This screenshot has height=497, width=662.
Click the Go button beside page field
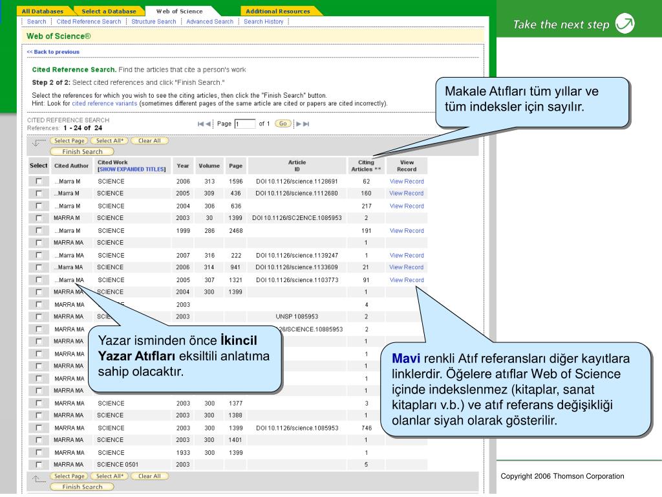click(283, 124)
